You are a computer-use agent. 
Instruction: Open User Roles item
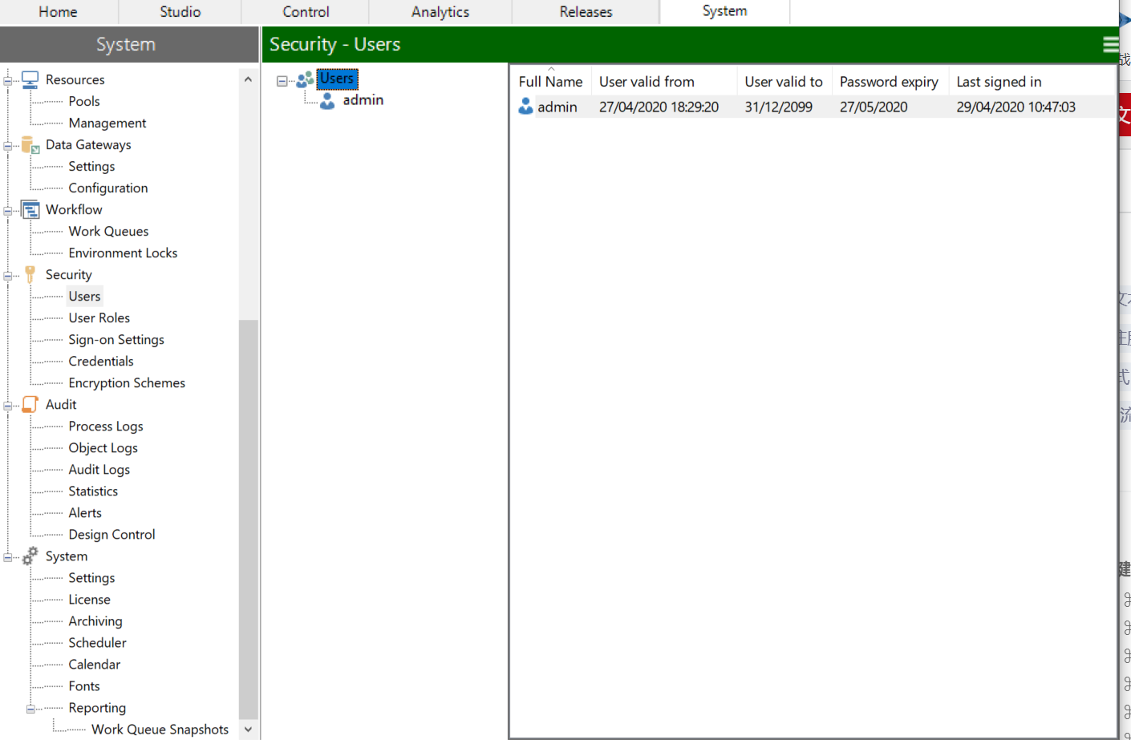click(99, 317)
